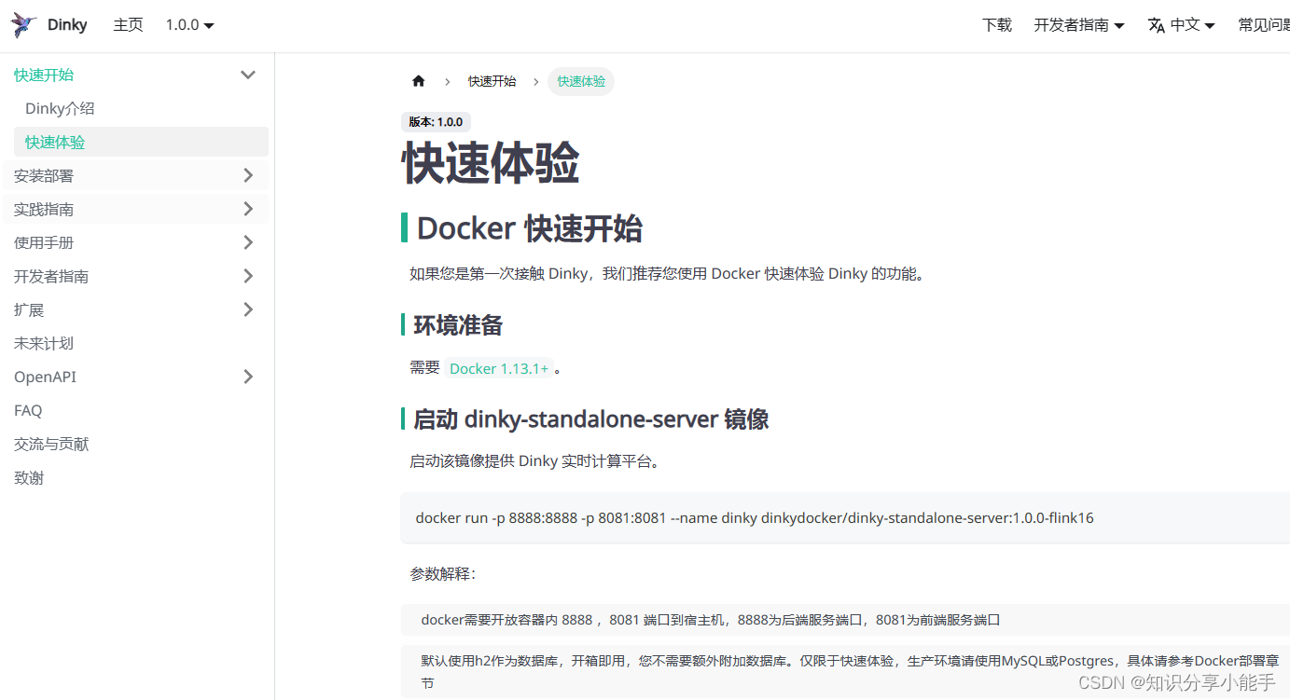Image resolution: width=1290 pixels, height=700 pixels.
Task: Open the Dinky介绍 sidebar page
Action: click(x=60, y=108)
